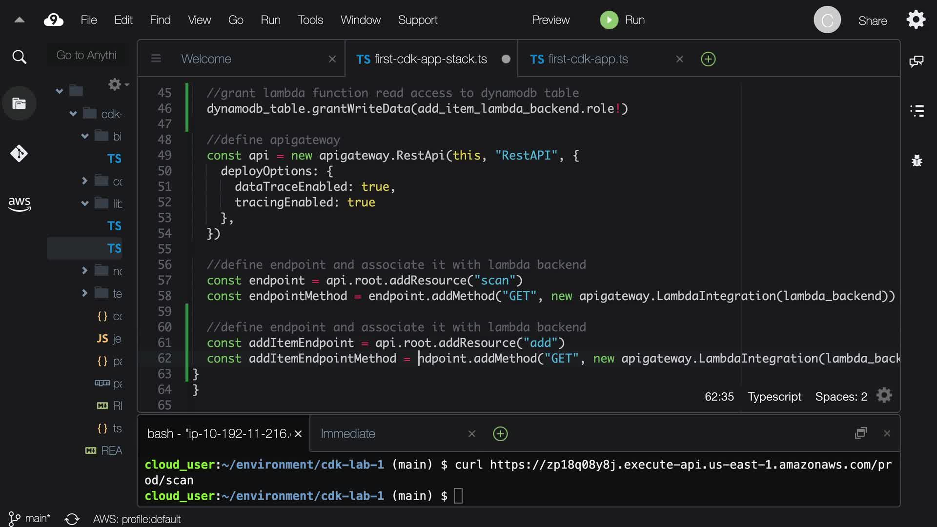937x527 pixels.
Task: Open the Source Control git panel
Action: (19, 154)
